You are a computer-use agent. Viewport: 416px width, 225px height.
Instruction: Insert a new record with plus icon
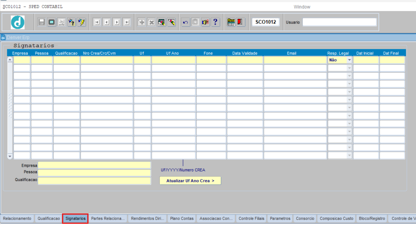pyautogui.click(x=142, y=22)
